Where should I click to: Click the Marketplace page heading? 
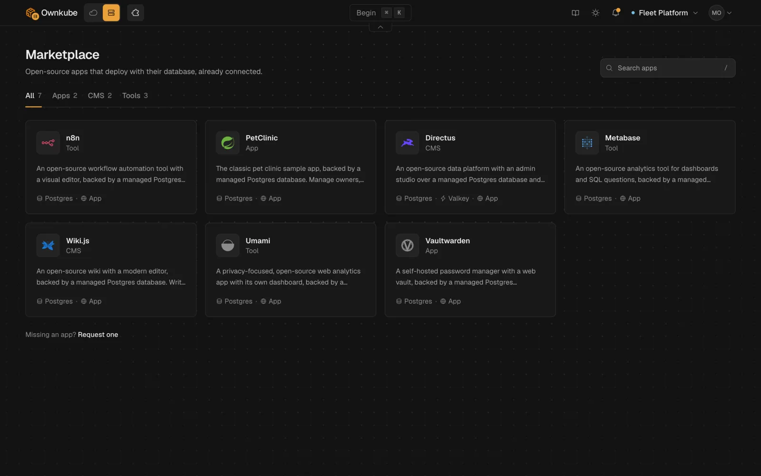tap(62, 55)
